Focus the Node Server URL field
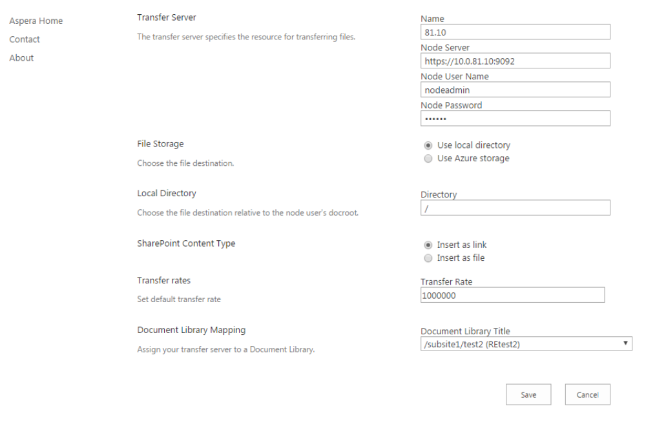 [x=515, y=61]
